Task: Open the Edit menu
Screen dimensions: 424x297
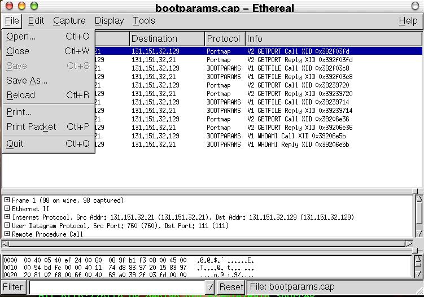Action: 36,21
